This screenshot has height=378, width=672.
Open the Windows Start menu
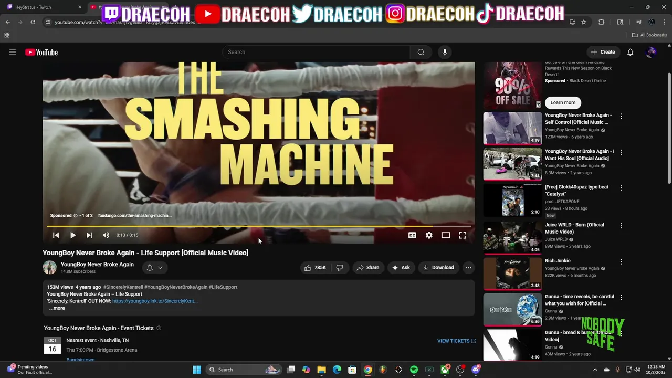[x=197, y=370]
